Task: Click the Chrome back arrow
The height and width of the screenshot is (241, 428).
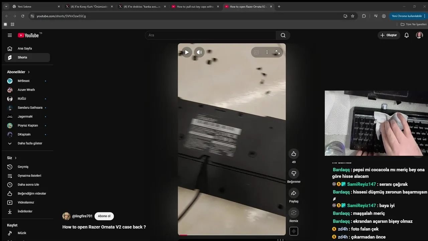Action: click(6, 16)
